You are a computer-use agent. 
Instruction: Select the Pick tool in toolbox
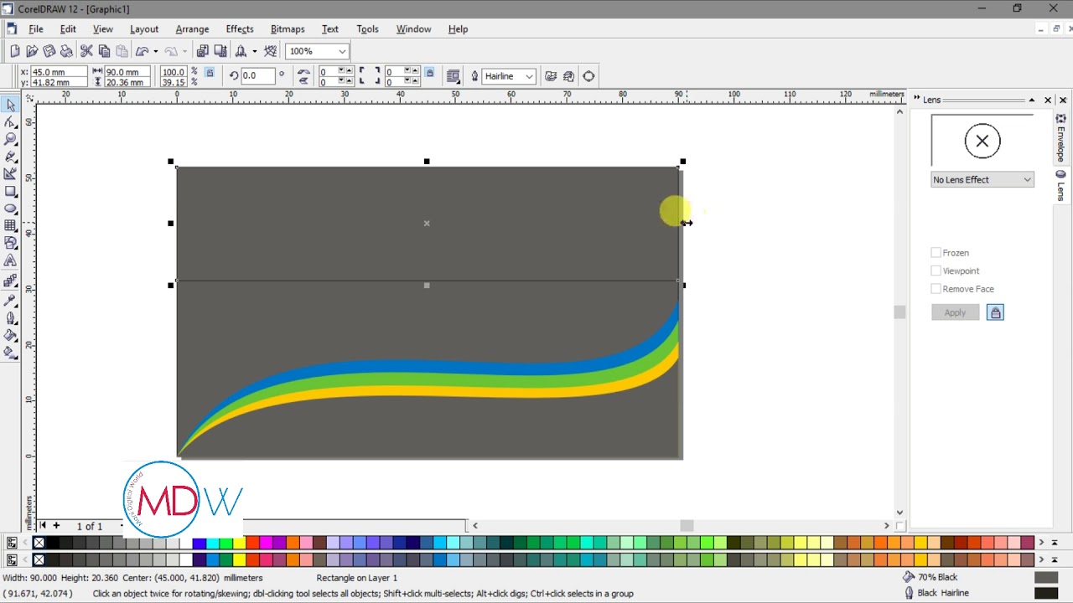pos(10,105)
